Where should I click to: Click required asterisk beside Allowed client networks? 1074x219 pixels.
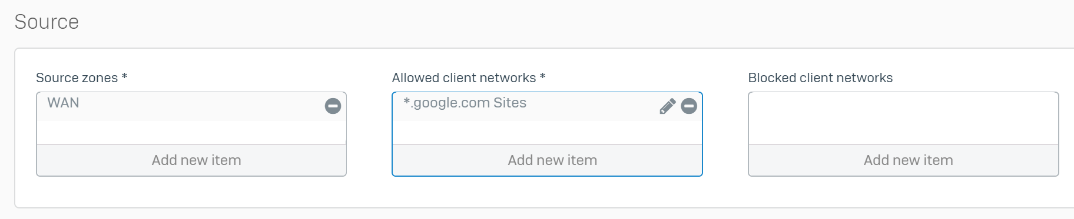pos(542,76)
